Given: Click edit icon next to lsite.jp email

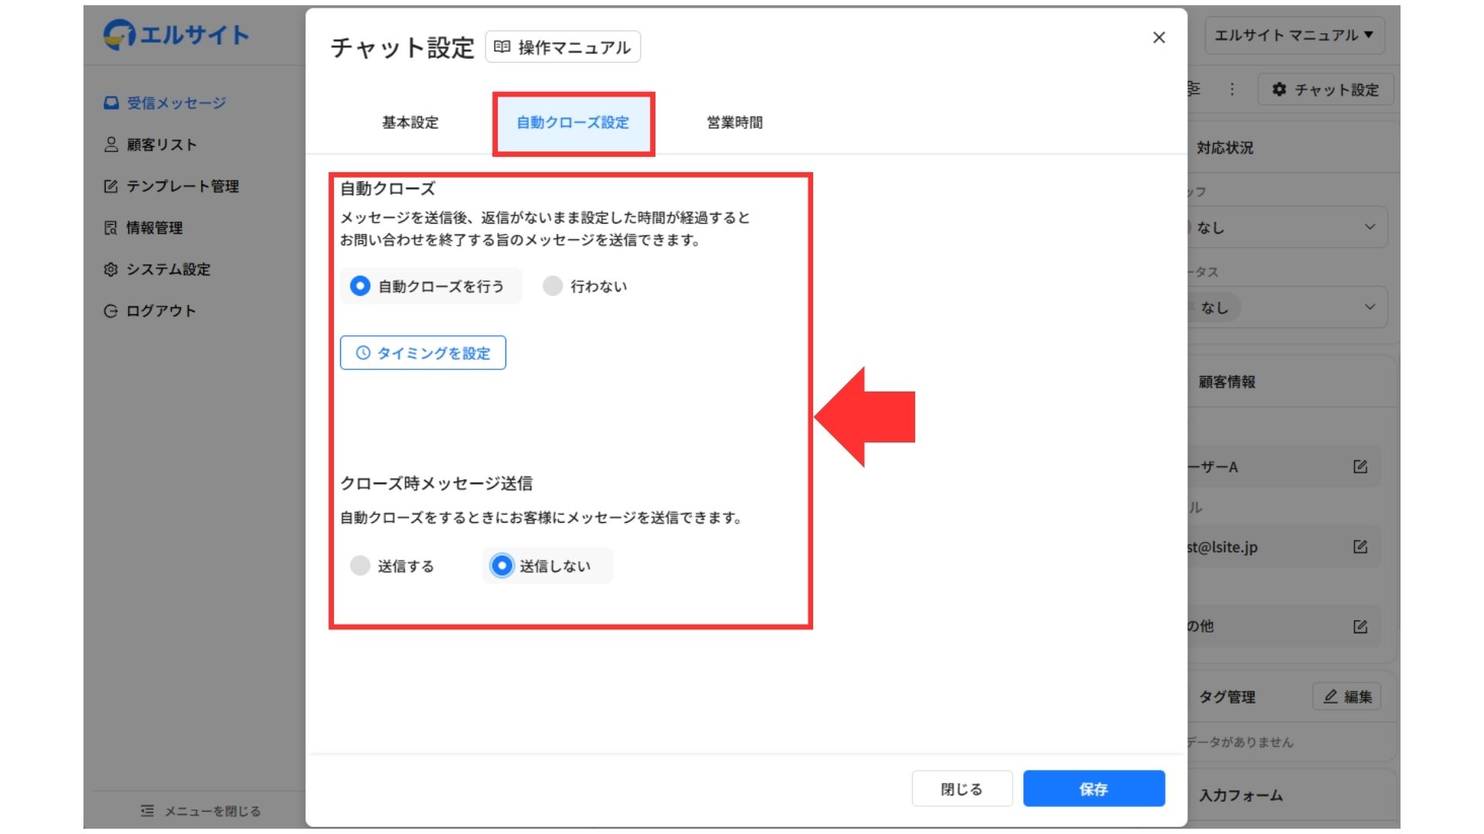Looking at the screenshot, I should [x=1360, y=547].
